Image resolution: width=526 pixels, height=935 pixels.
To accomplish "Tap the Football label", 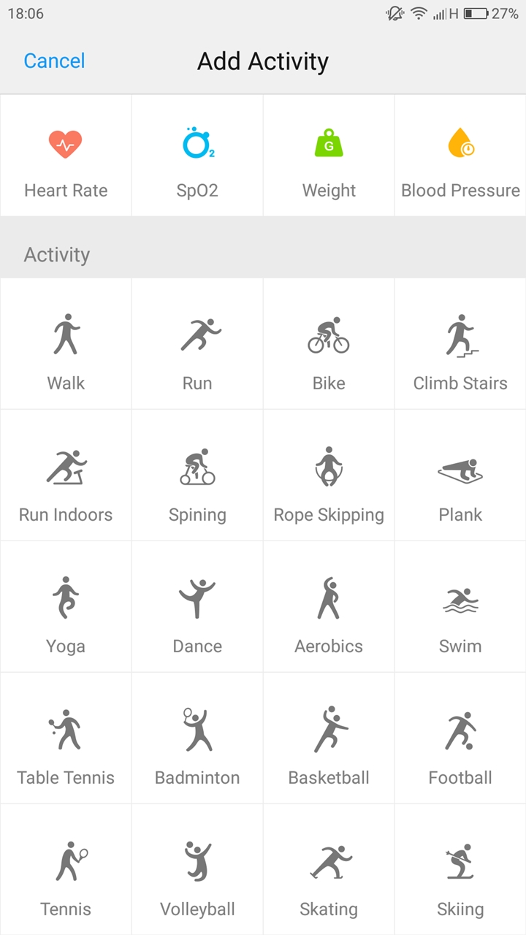I will [460, 777].
